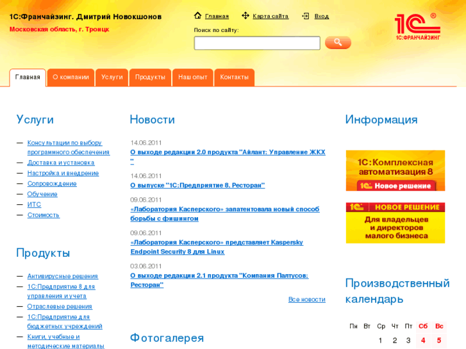This screenshot has width=466, height=349.
Task: Open 1С:Предприятие для бюджетных учреждений link
Action: coord(65,321)
